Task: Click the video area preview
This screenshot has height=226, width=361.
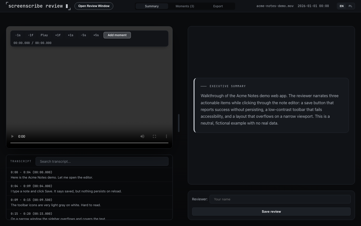Action: pyautogui.click(x=89, y=88)
